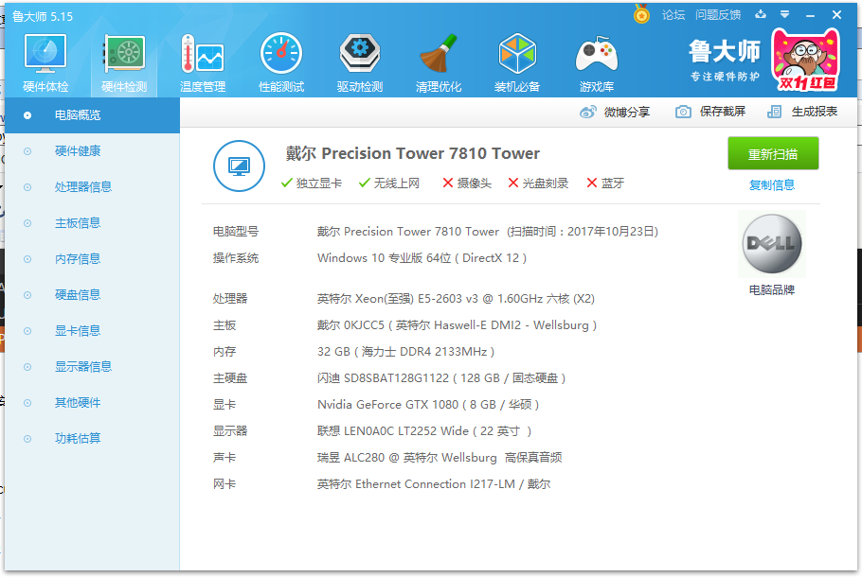The height and width of the screenshot is (577, 862).
Task: Open 硬件体检 hardware checkup icon
Action: [x=45, y=54]
